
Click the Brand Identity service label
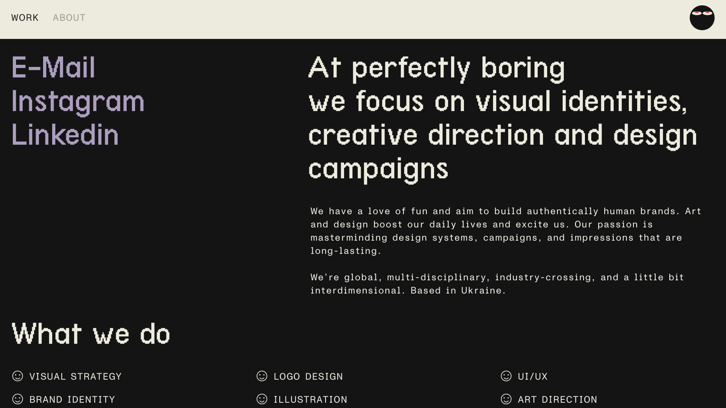click(72, 400)
